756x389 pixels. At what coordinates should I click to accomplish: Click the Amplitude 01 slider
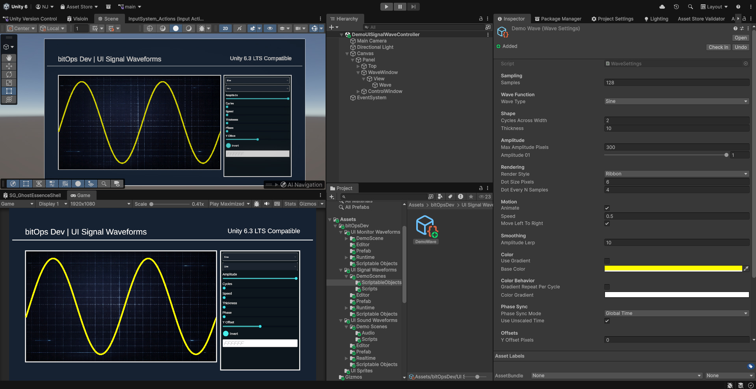point(666,155)
